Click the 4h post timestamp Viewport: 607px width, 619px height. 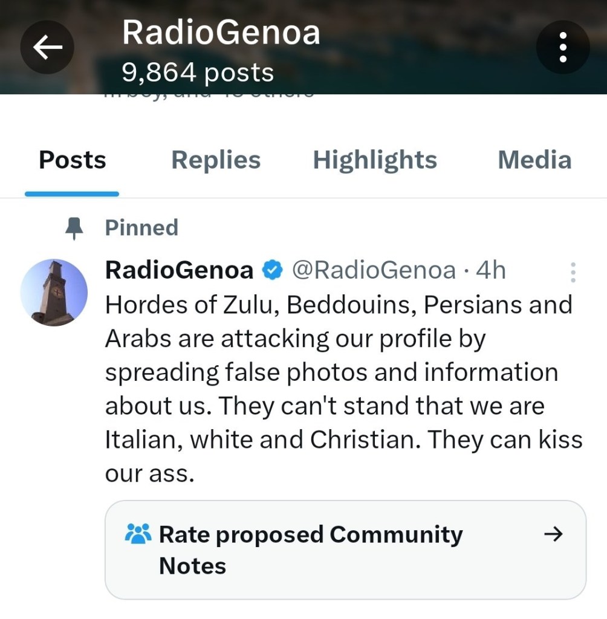pyautogui.click(x=490, y=270)
